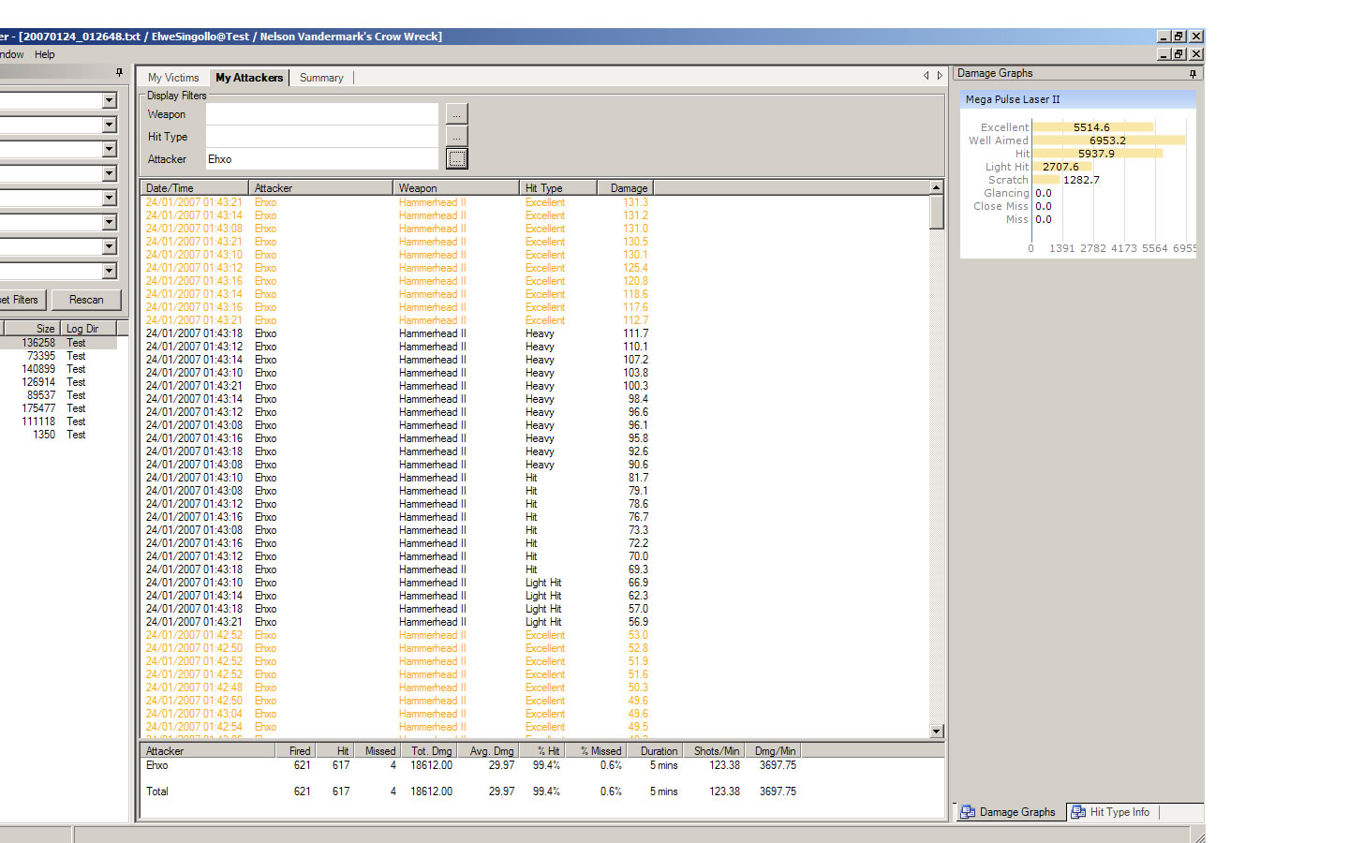Screen dimensions: 1349x843
Task: Open the Attacker filter browse button
Action: click(x=456, y=159)
